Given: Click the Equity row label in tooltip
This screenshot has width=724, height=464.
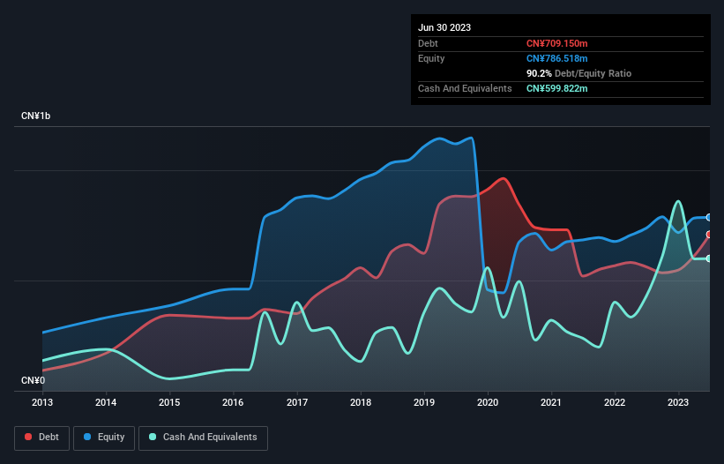Looking at the screenshot, I should pos(431,58).
